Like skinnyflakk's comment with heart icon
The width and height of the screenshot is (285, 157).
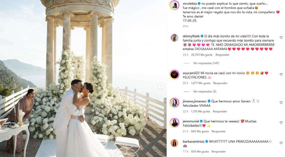(281, 37)
